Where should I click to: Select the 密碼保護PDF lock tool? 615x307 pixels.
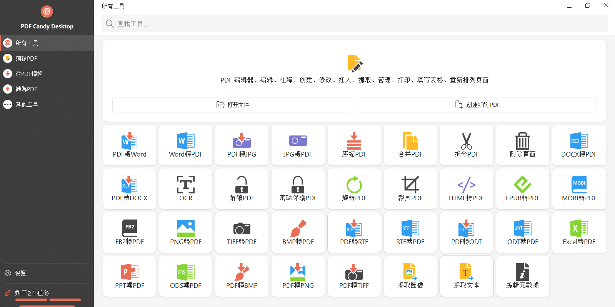click(x=298, y=189)
